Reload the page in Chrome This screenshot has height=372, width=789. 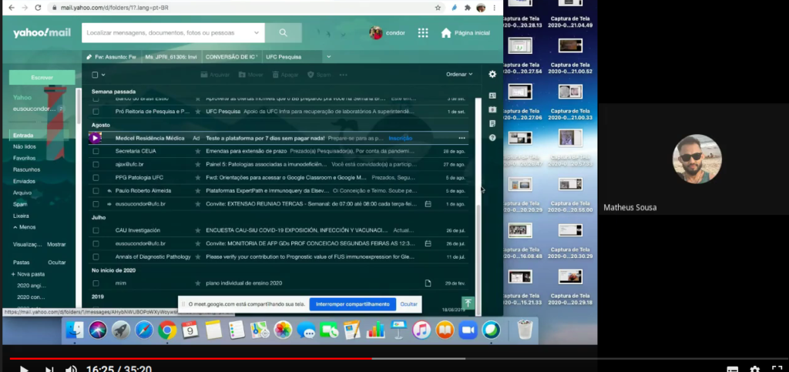pyautogui.click(x=38, y=8)
